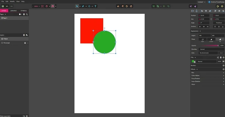The image size is (225, 117).
Task: Open the Pointer tool dropdown arrow
Action: coord(80,6)
